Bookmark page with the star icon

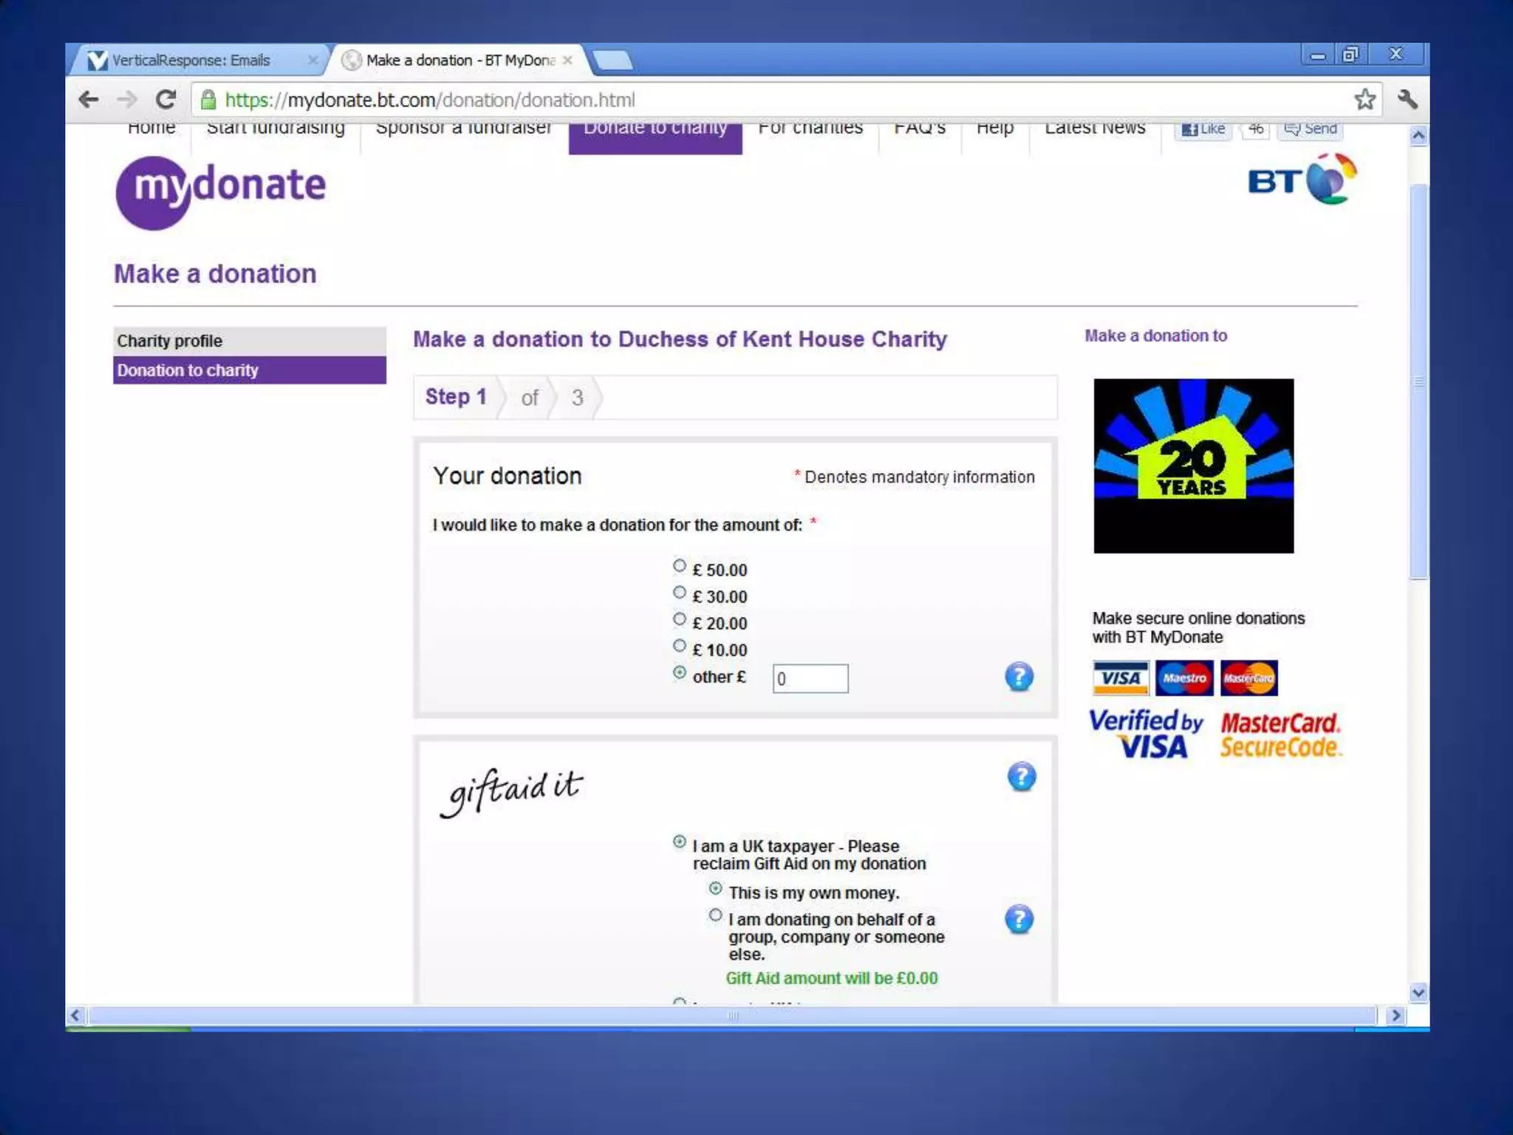[1365, 100]
